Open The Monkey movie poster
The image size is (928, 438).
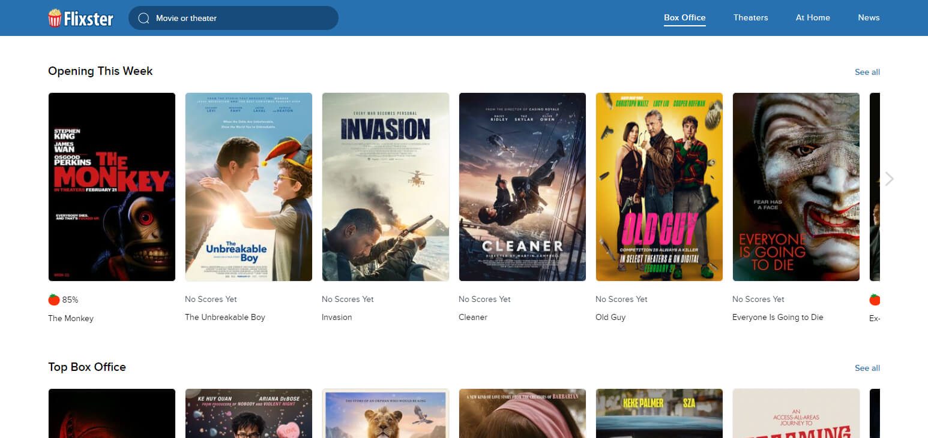tap(112, 187)
